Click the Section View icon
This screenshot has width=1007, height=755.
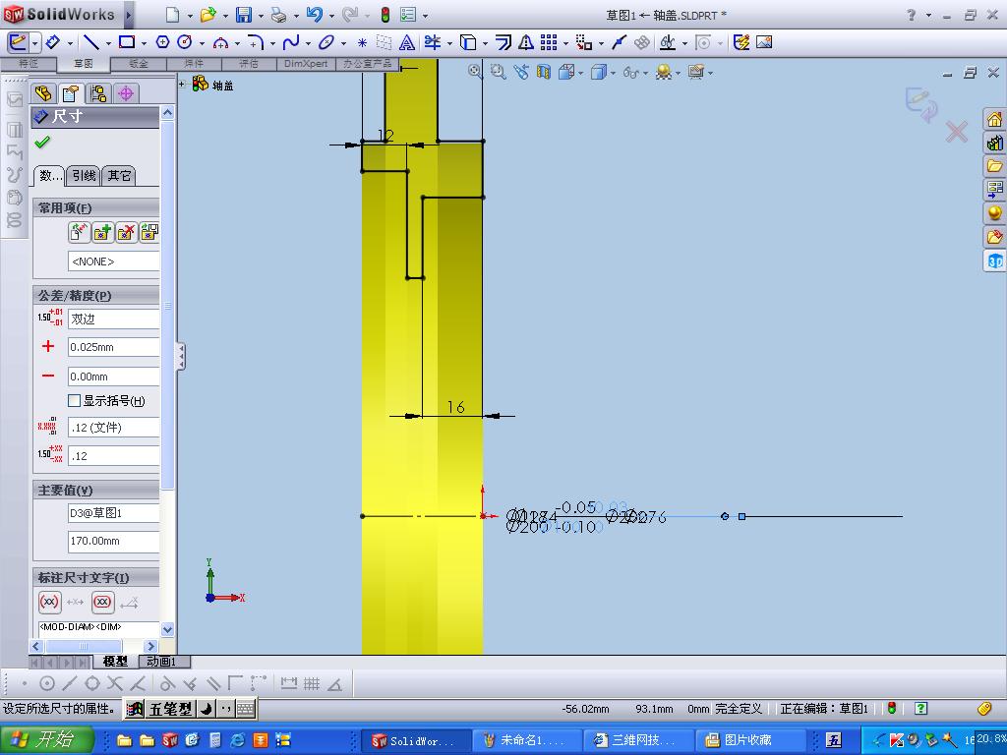point(543,72)
